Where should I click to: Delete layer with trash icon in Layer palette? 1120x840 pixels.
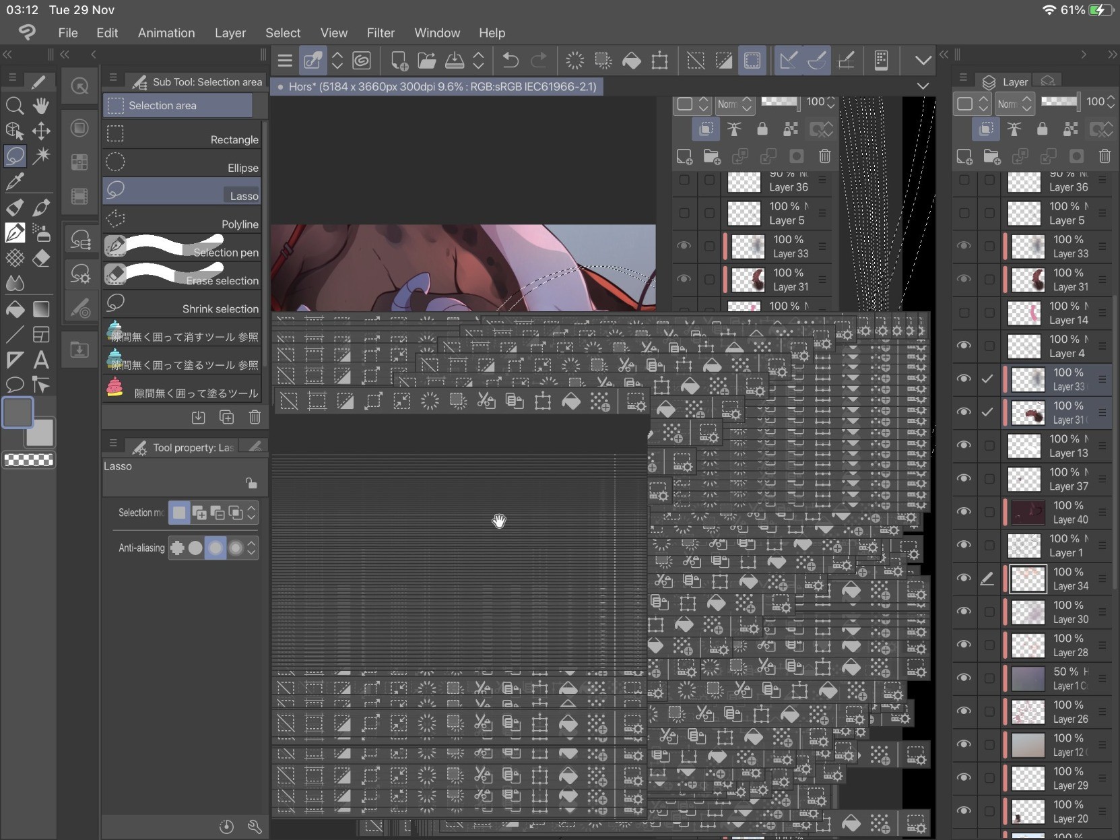tap(1105, 156)
